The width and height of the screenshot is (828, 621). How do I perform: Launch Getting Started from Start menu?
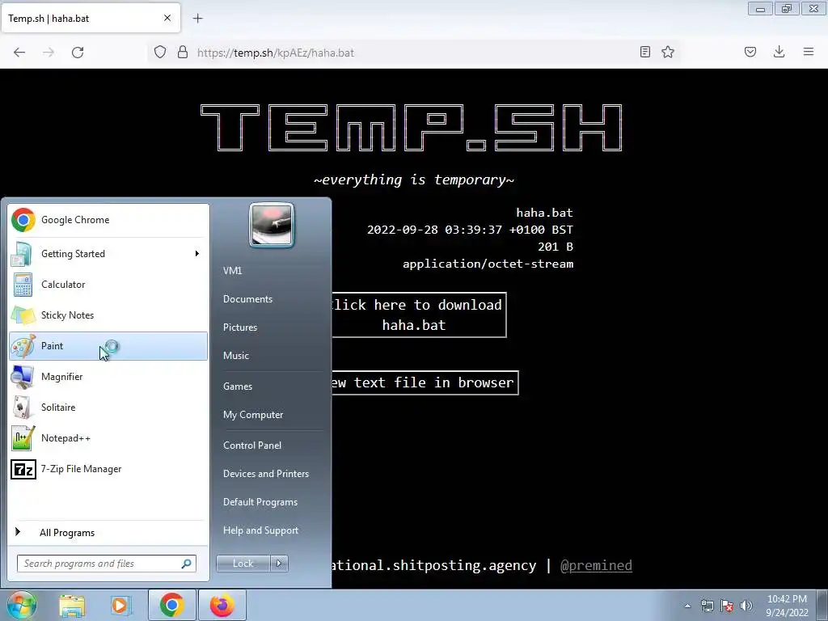[x=108, y=253]
